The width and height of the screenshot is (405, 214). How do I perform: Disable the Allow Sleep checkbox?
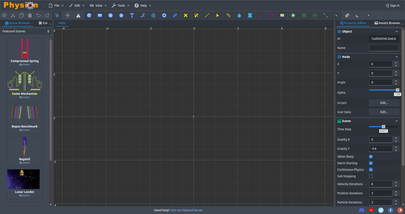coord(371,156)
